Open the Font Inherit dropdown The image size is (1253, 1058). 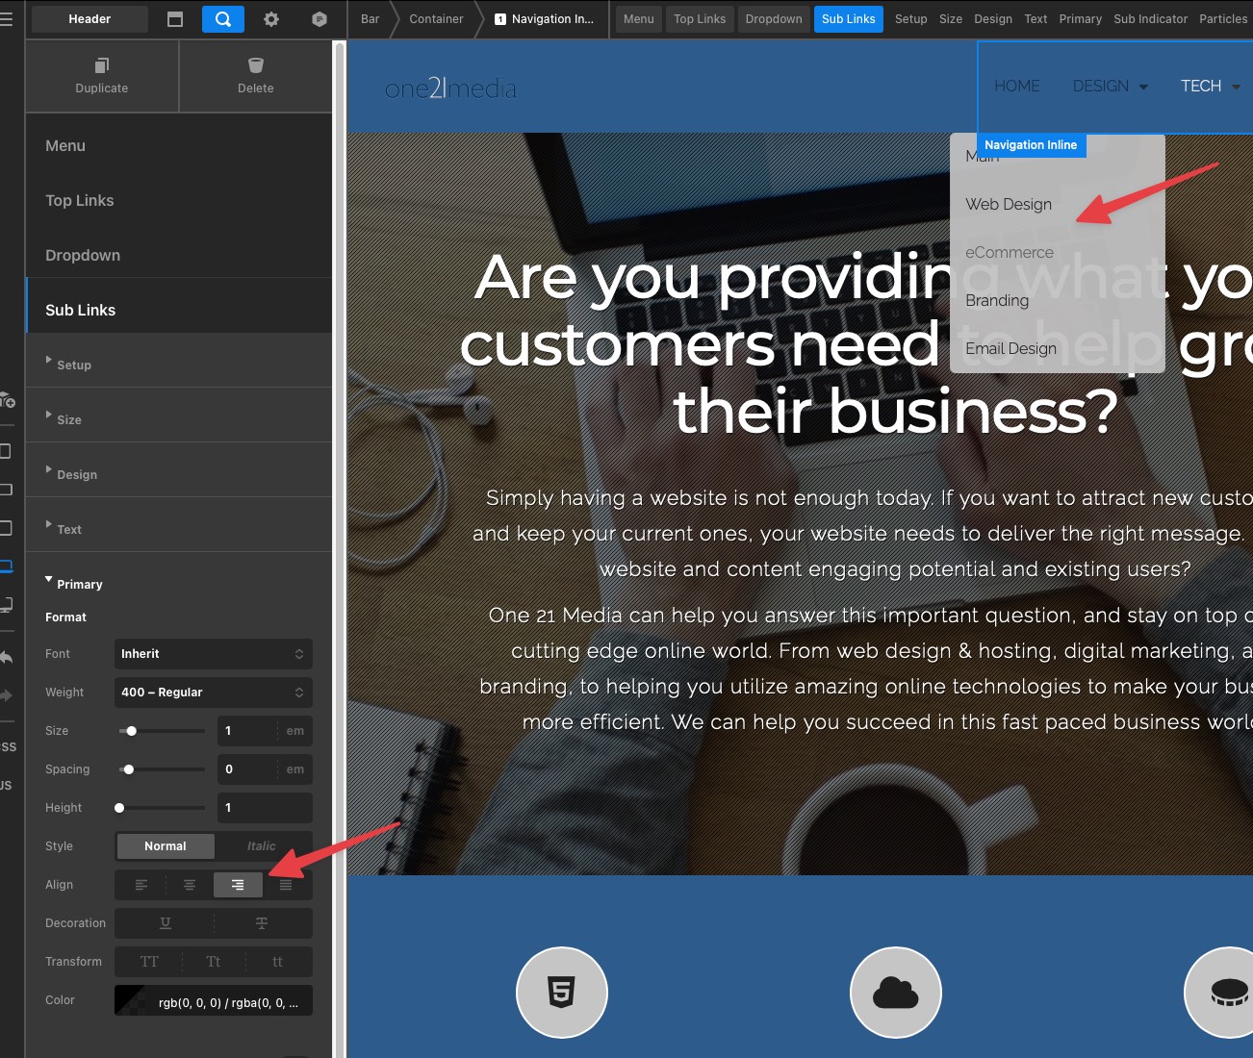pyautogui.click(x=213, y=654)
